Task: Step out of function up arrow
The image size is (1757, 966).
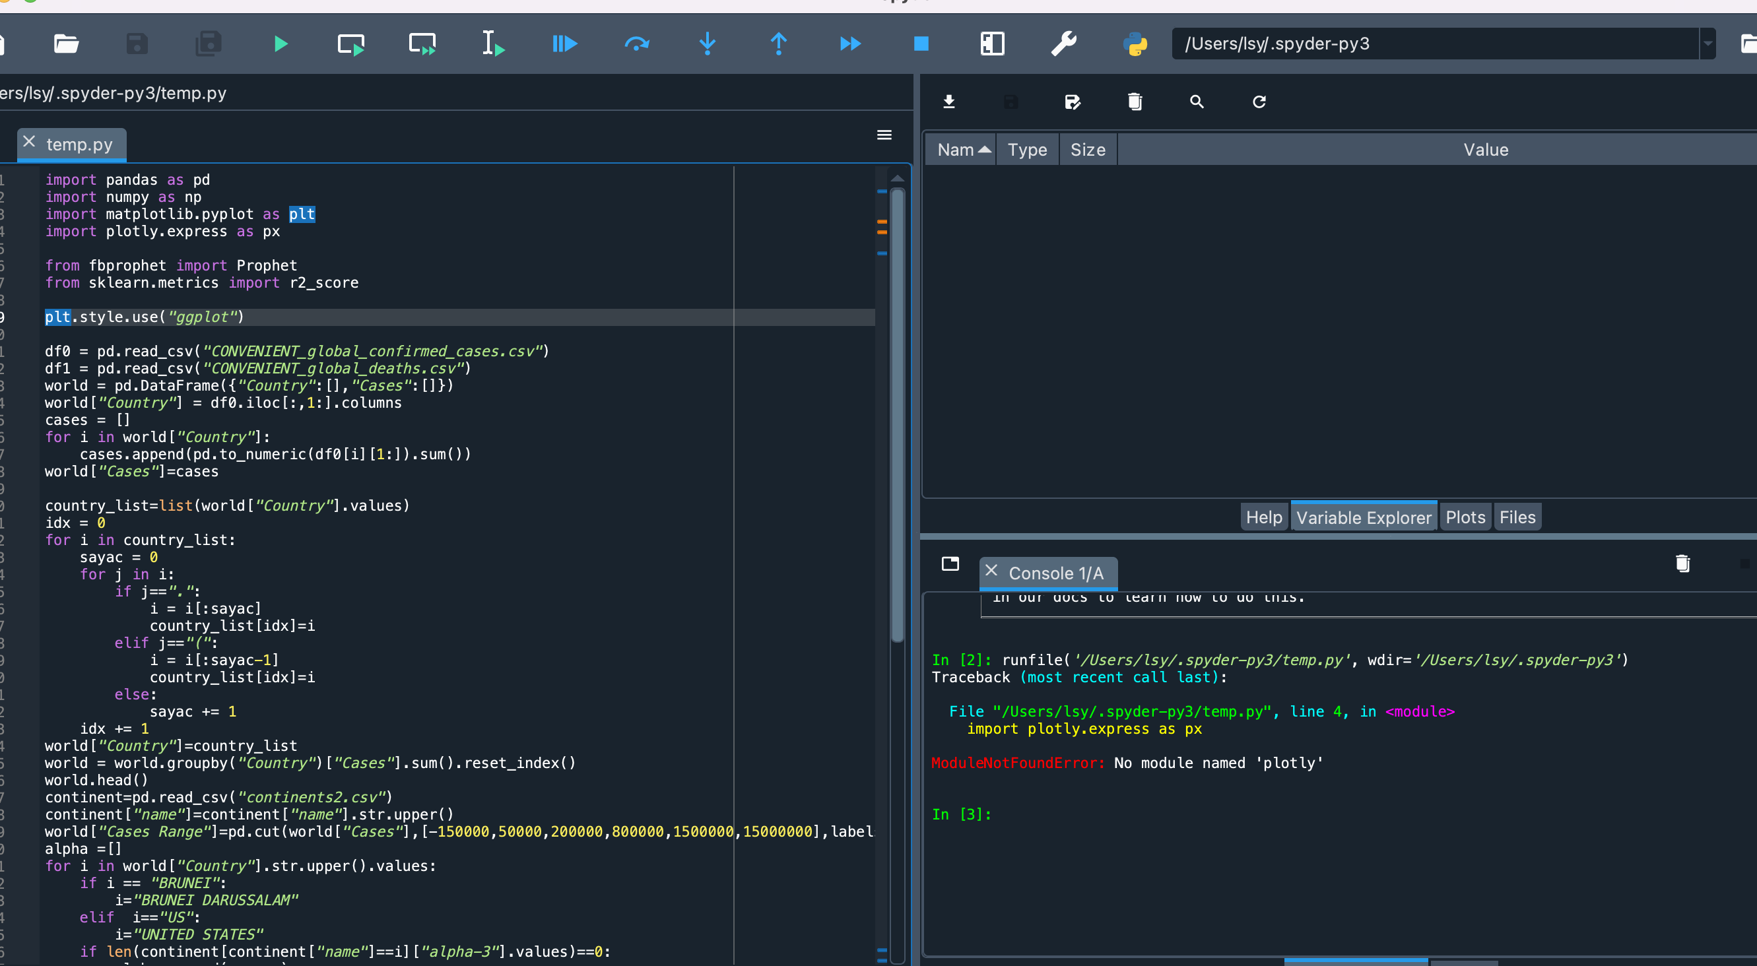Action: (779, 44)
